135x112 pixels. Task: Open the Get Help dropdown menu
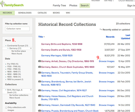(109, 1)
